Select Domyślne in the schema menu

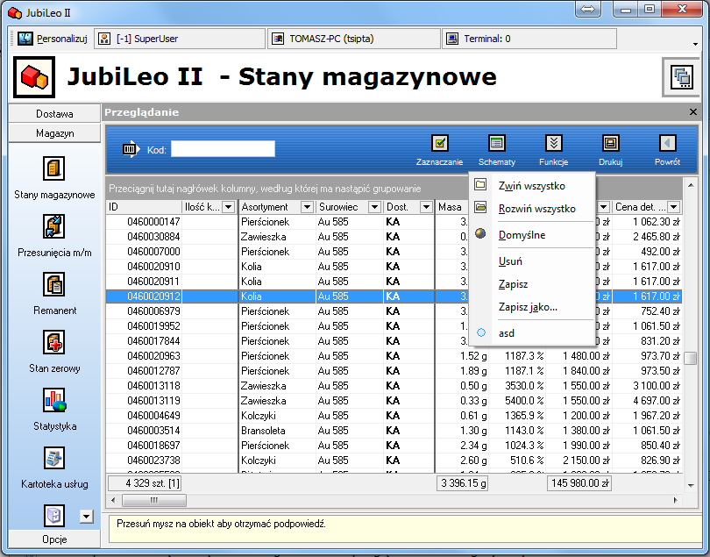click(x=531, y=235)
